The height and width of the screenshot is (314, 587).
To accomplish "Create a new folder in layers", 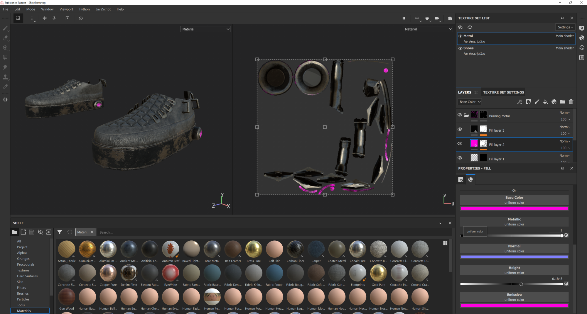I will point(562,102).
